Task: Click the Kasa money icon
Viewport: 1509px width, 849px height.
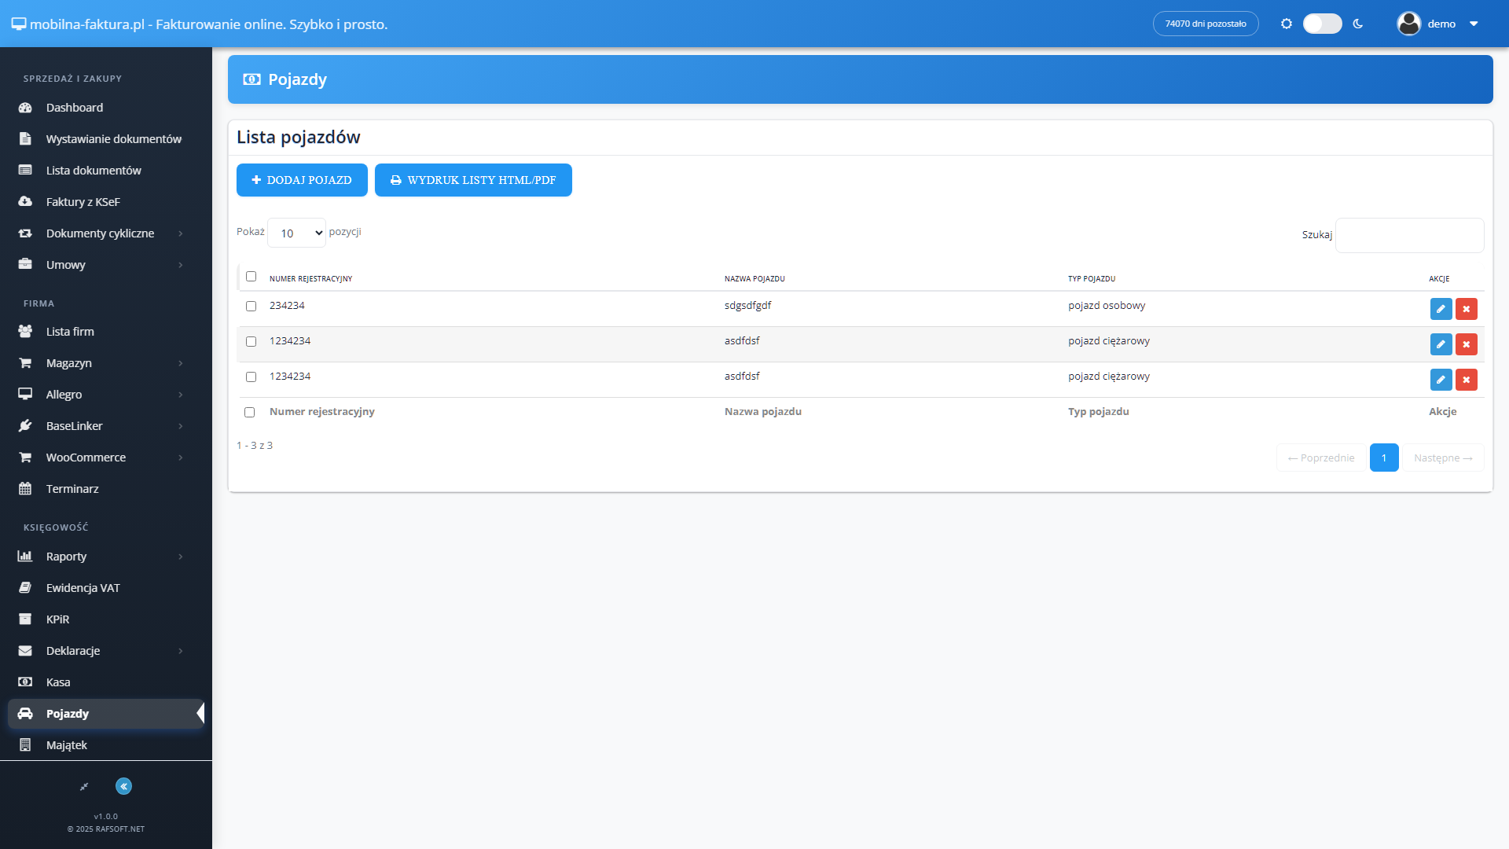Action: pos(25,682)
